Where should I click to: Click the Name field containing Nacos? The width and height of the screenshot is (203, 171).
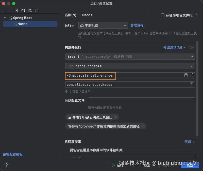point(115,15)
